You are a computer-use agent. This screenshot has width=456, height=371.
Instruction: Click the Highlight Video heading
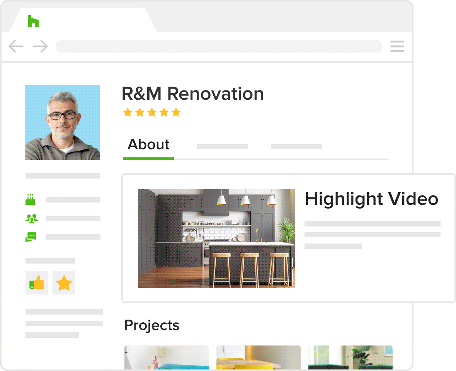click(371, 199)
